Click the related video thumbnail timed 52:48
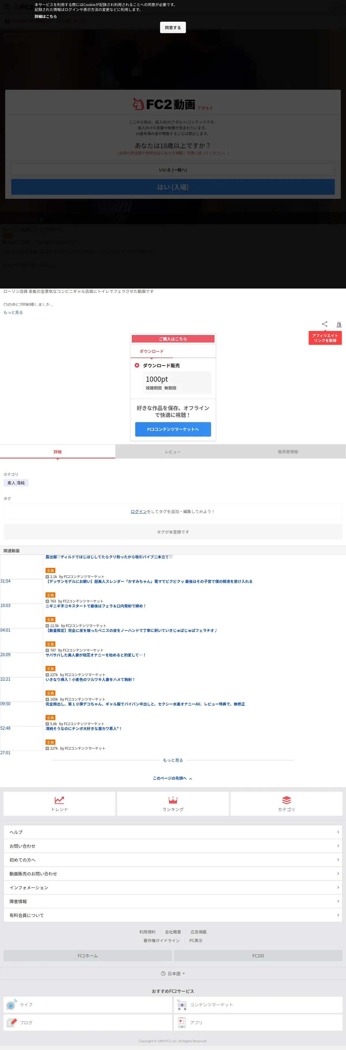Viewport: 346px width, 1050px height. pos(22,714)
